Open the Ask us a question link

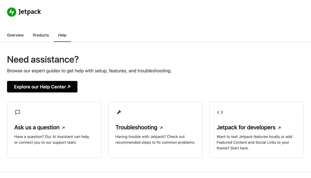pyautogui.click(x=37, y=128)
